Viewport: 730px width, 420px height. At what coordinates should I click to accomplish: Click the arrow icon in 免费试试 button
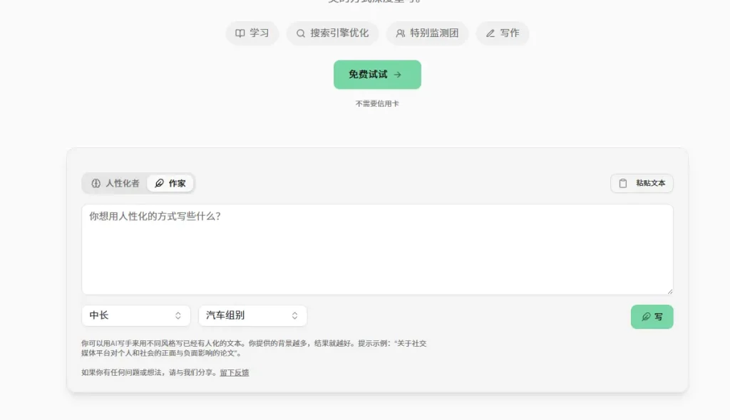point(398,75)
